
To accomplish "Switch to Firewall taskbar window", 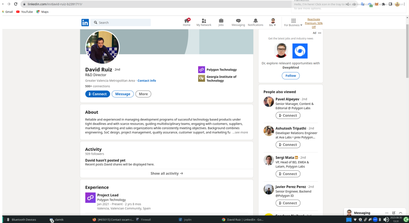I will pyautogui.click(x=143, y=220).
